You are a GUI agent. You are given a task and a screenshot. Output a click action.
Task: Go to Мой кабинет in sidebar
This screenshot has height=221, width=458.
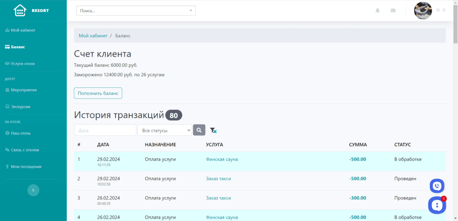tap(23, 30)
